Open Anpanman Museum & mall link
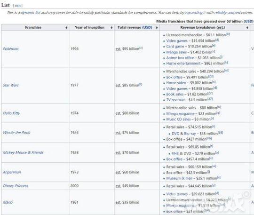Viewport: 254px width, 215px height. pyautogui.click(x=179, y=178)
